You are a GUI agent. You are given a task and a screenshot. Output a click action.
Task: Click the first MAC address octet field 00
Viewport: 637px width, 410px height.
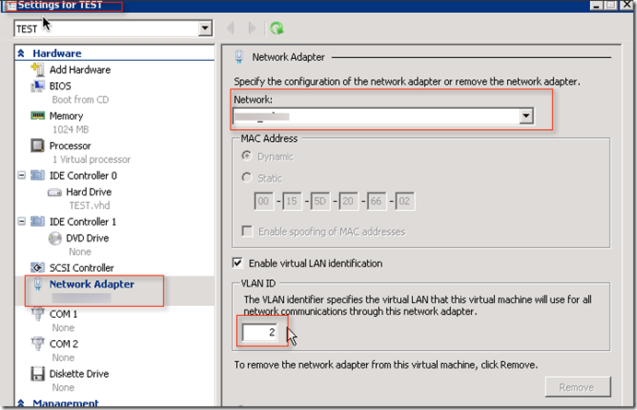tap(264, 201)
